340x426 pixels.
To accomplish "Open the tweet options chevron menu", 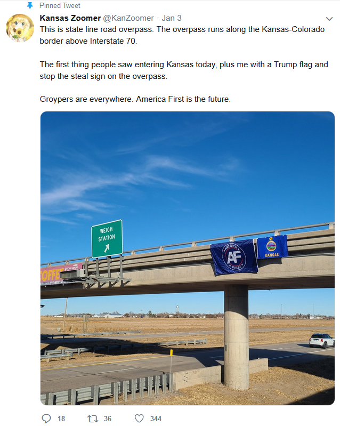I will [329, 19].
